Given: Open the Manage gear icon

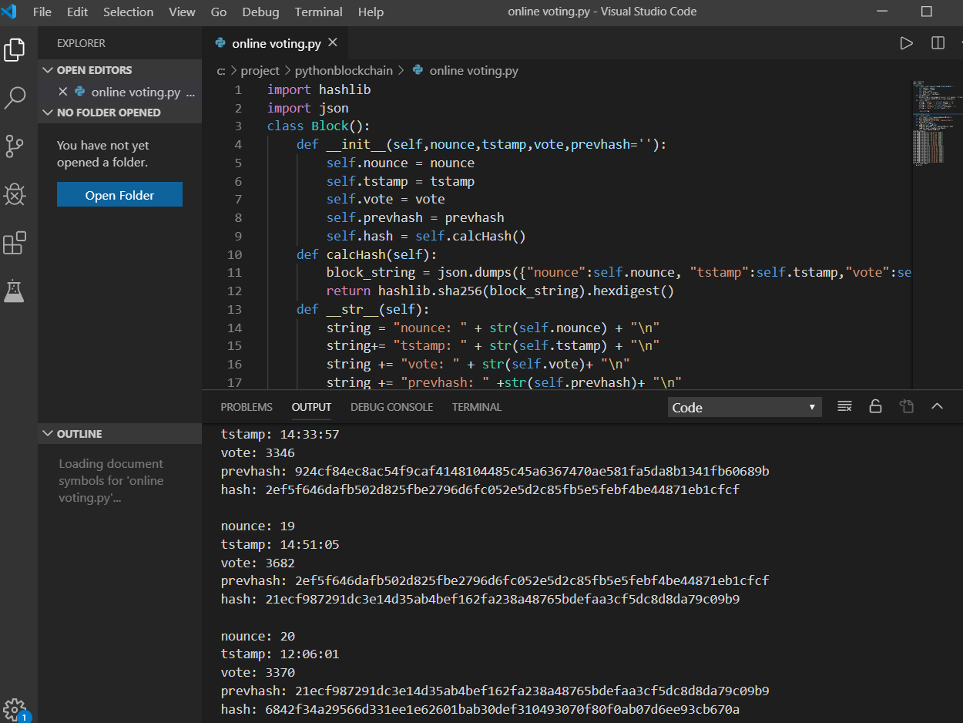Looking at the screenshot, I should (15, 710).
